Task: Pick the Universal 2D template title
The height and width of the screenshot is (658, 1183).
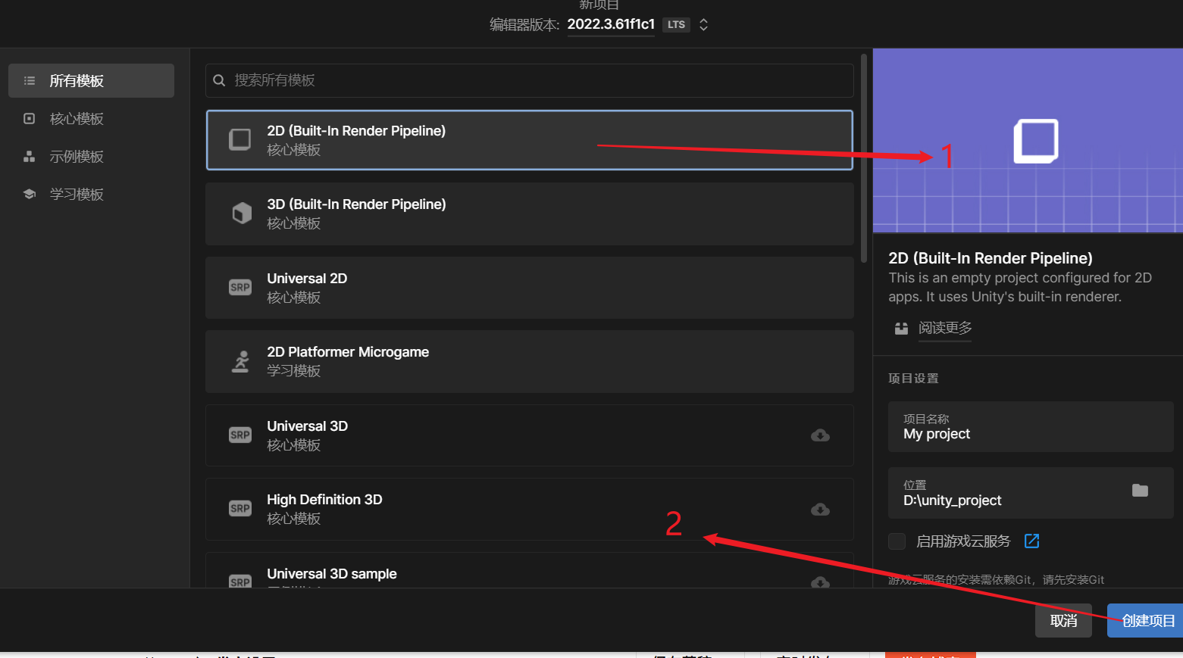Action: [307, 279]
